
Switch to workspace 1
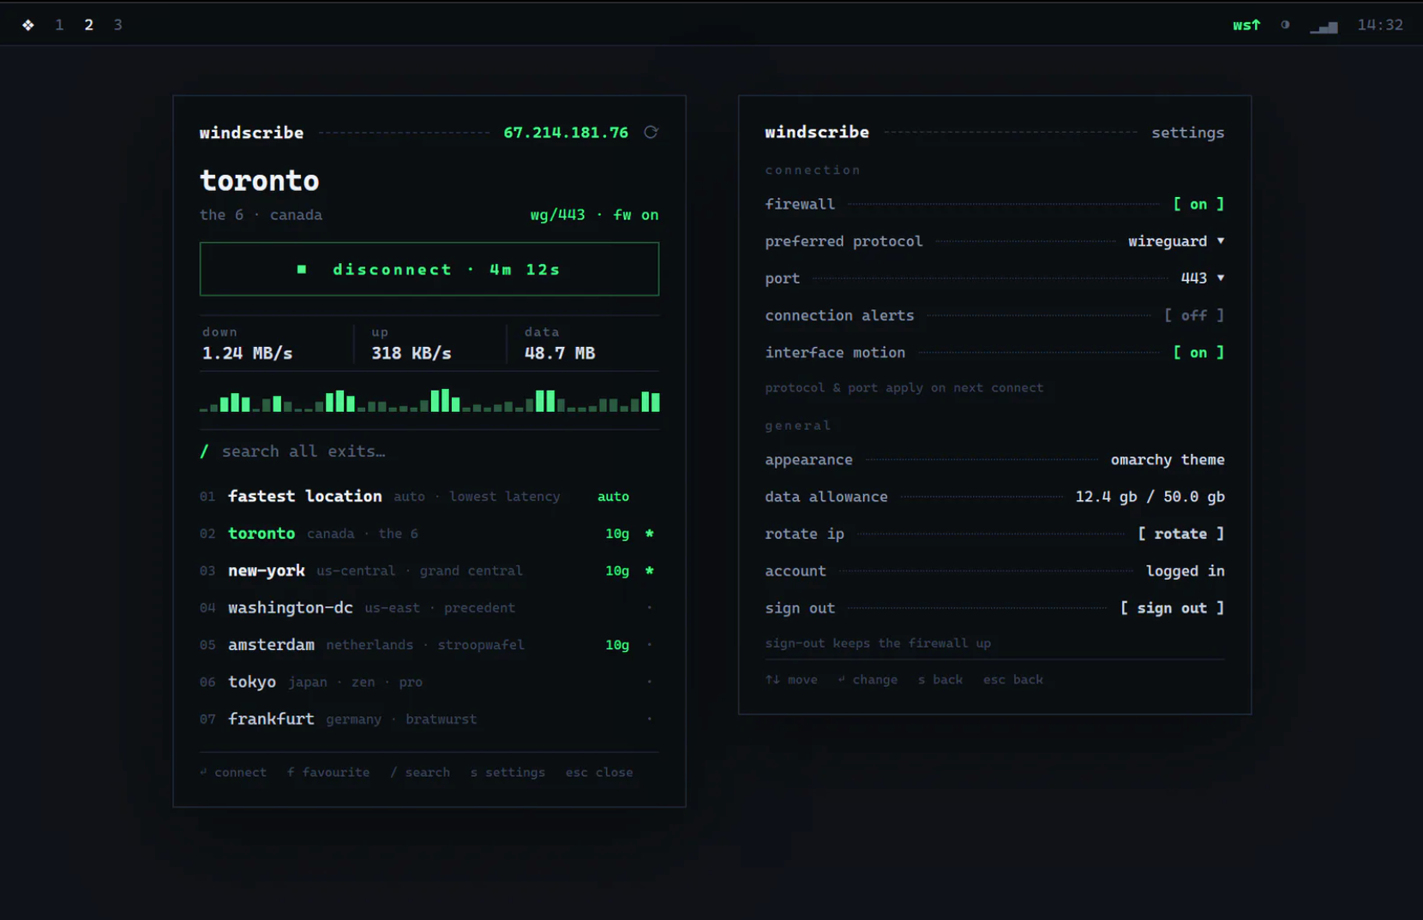click(x=59, y=25)
